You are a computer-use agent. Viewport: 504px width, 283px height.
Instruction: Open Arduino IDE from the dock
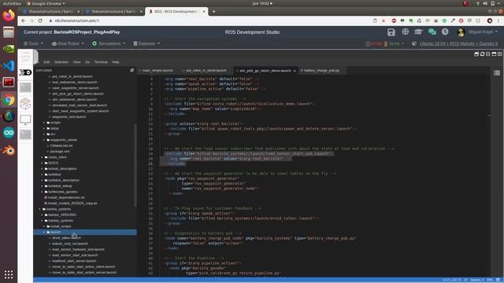pyautogui.click(x=9, y=133)
